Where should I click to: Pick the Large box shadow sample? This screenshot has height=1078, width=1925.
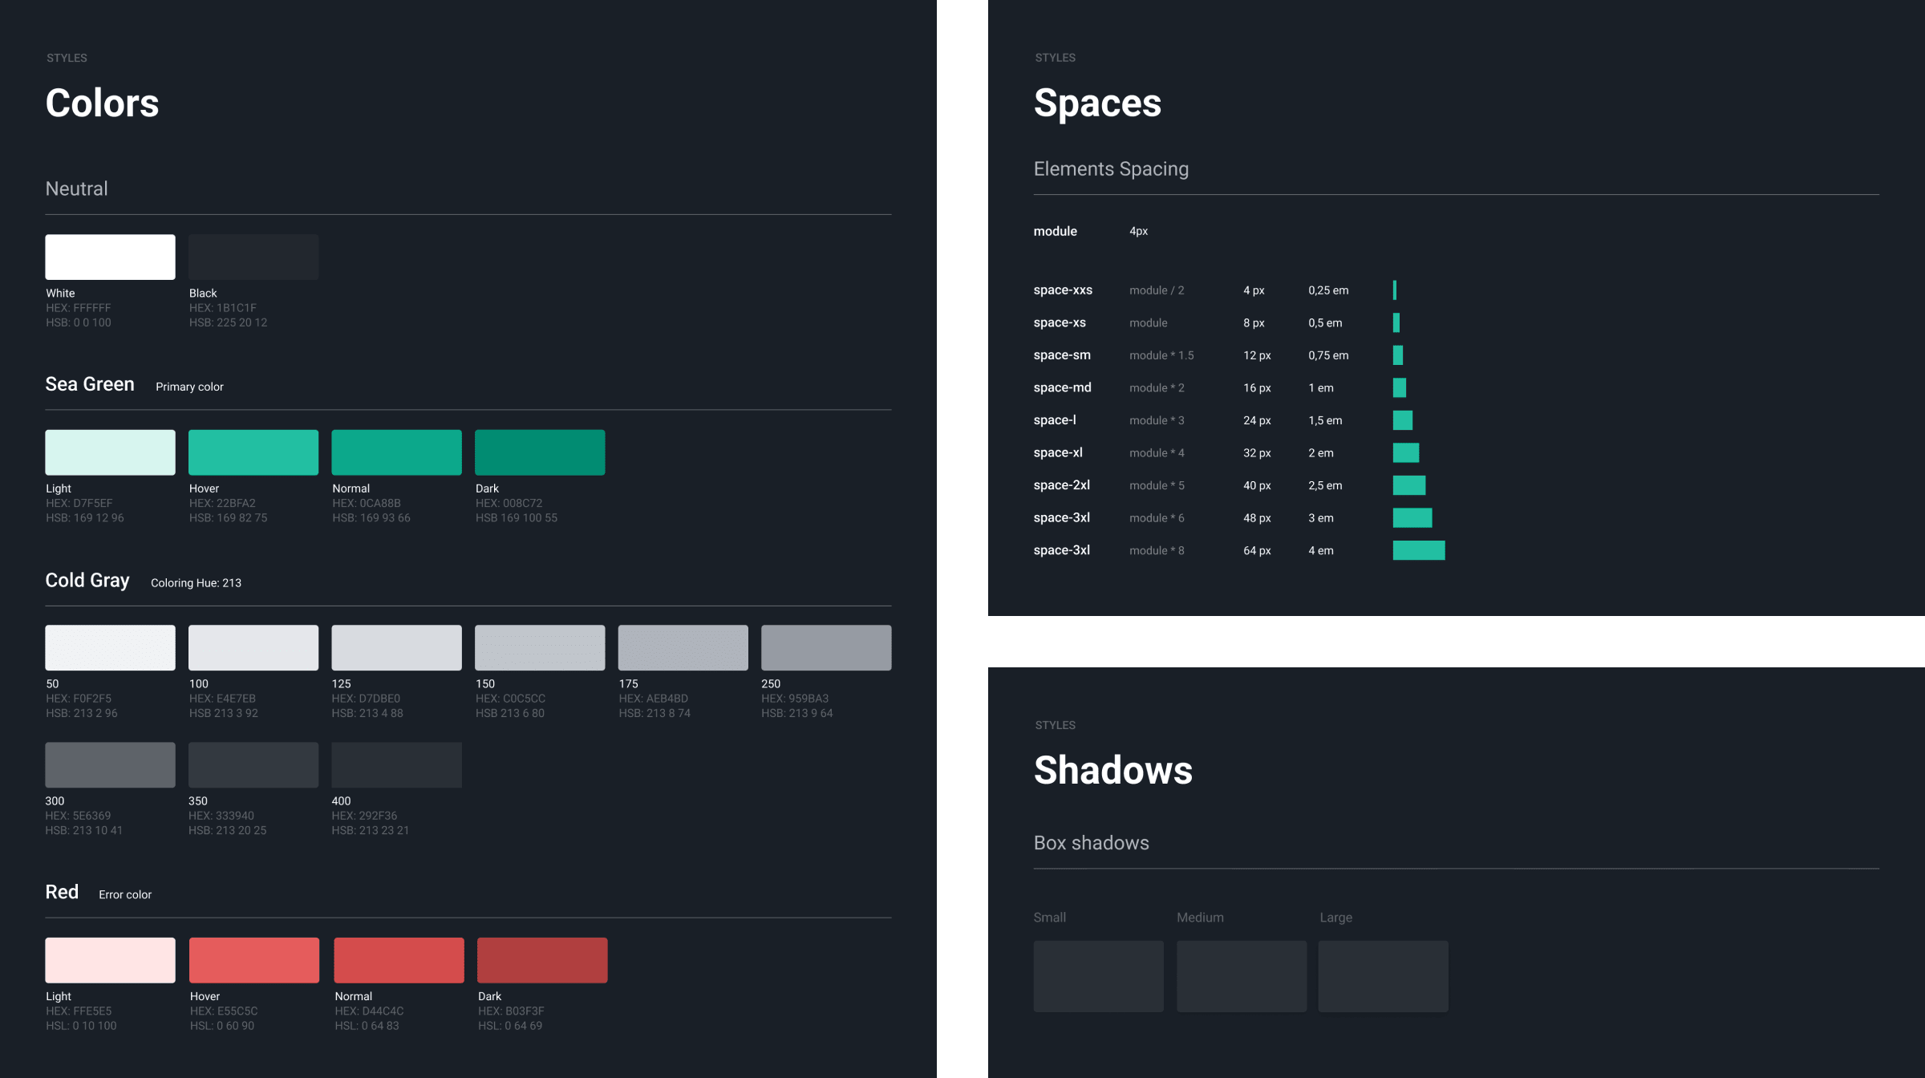pos(1384,976)
